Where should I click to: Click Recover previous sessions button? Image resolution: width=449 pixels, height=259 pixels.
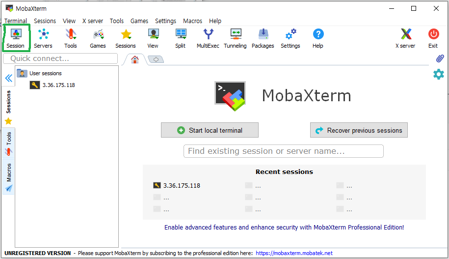pos(359,130)
